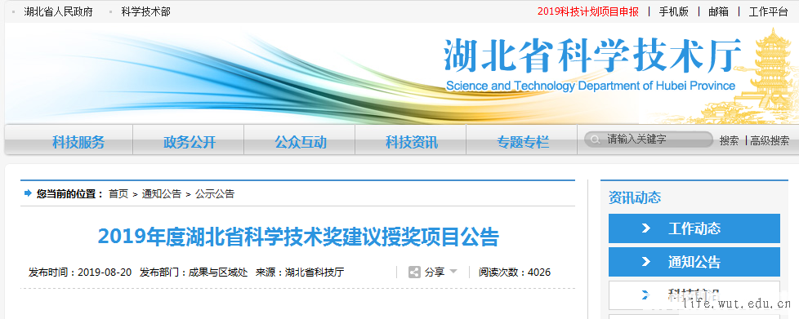
Task: Click the blue arrow before 您当前的位置
Action: 28,193
